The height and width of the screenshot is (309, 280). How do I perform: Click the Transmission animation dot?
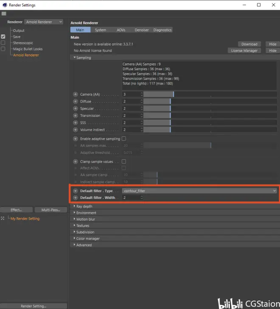(76, 116)
